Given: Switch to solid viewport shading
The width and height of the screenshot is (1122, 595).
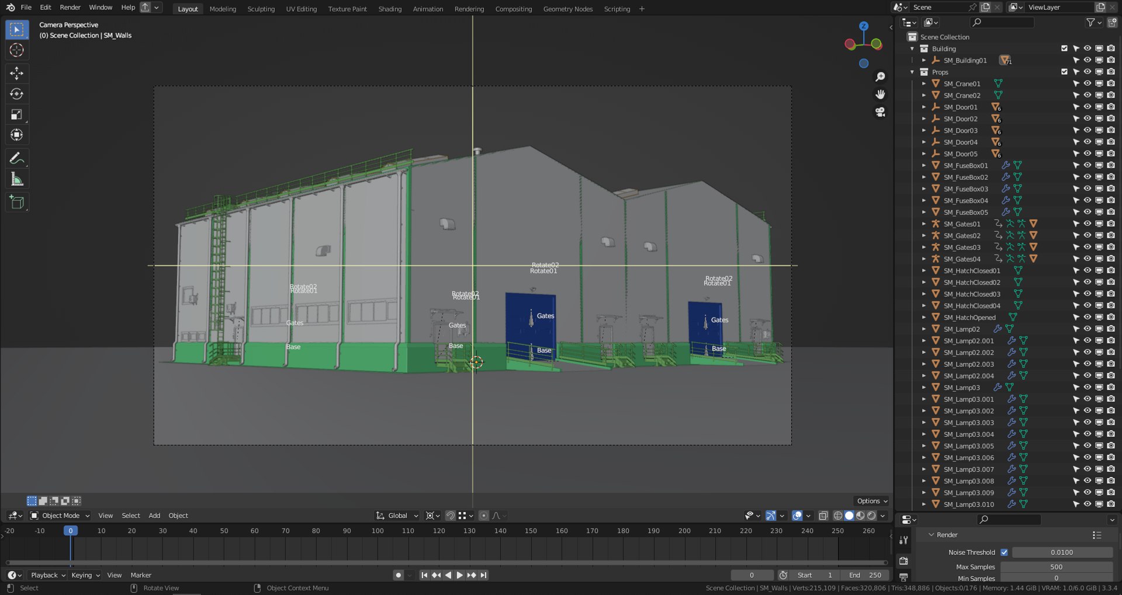Looking at the screenshot, I should (849, 516).
